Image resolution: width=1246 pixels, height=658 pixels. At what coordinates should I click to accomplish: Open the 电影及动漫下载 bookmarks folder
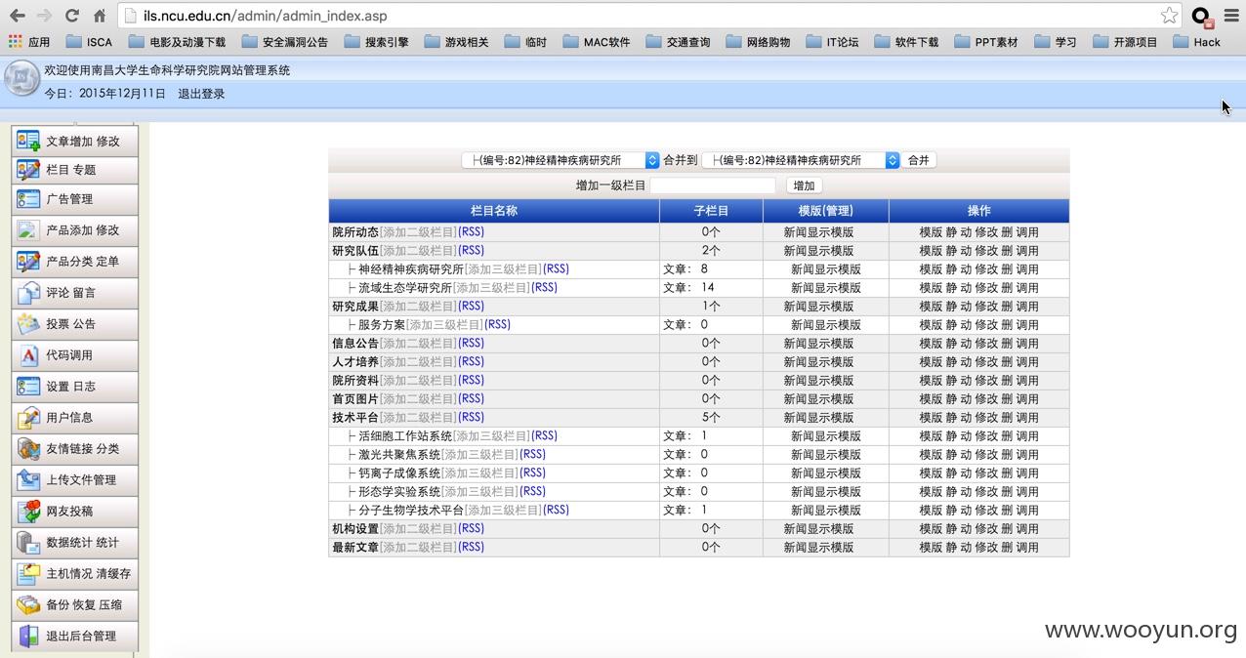(x=177, y=42)
